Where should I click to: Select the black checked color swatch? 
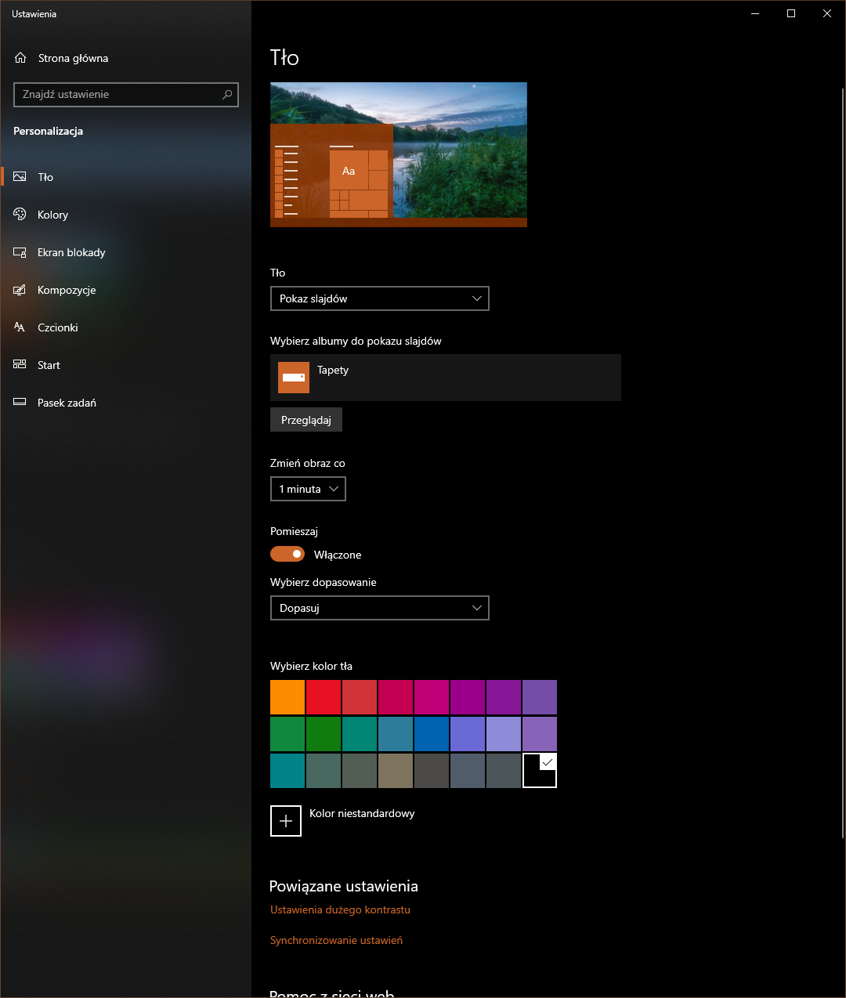pyautogui.click(x=540, y=771)
